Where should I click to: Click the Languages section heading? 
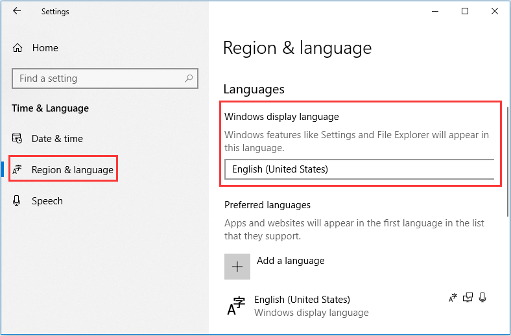point(254,90)
